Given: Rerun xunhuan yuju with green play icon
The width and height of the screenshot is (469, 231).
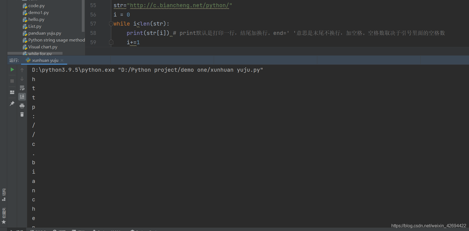Looking at the screenshot, I should (x=12, y=70).
